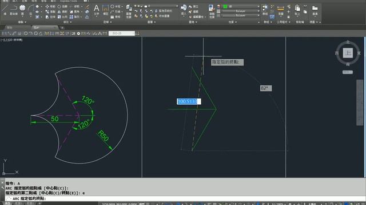Open the layer name dropdown
366x205 pixels.
pos(156,6)
